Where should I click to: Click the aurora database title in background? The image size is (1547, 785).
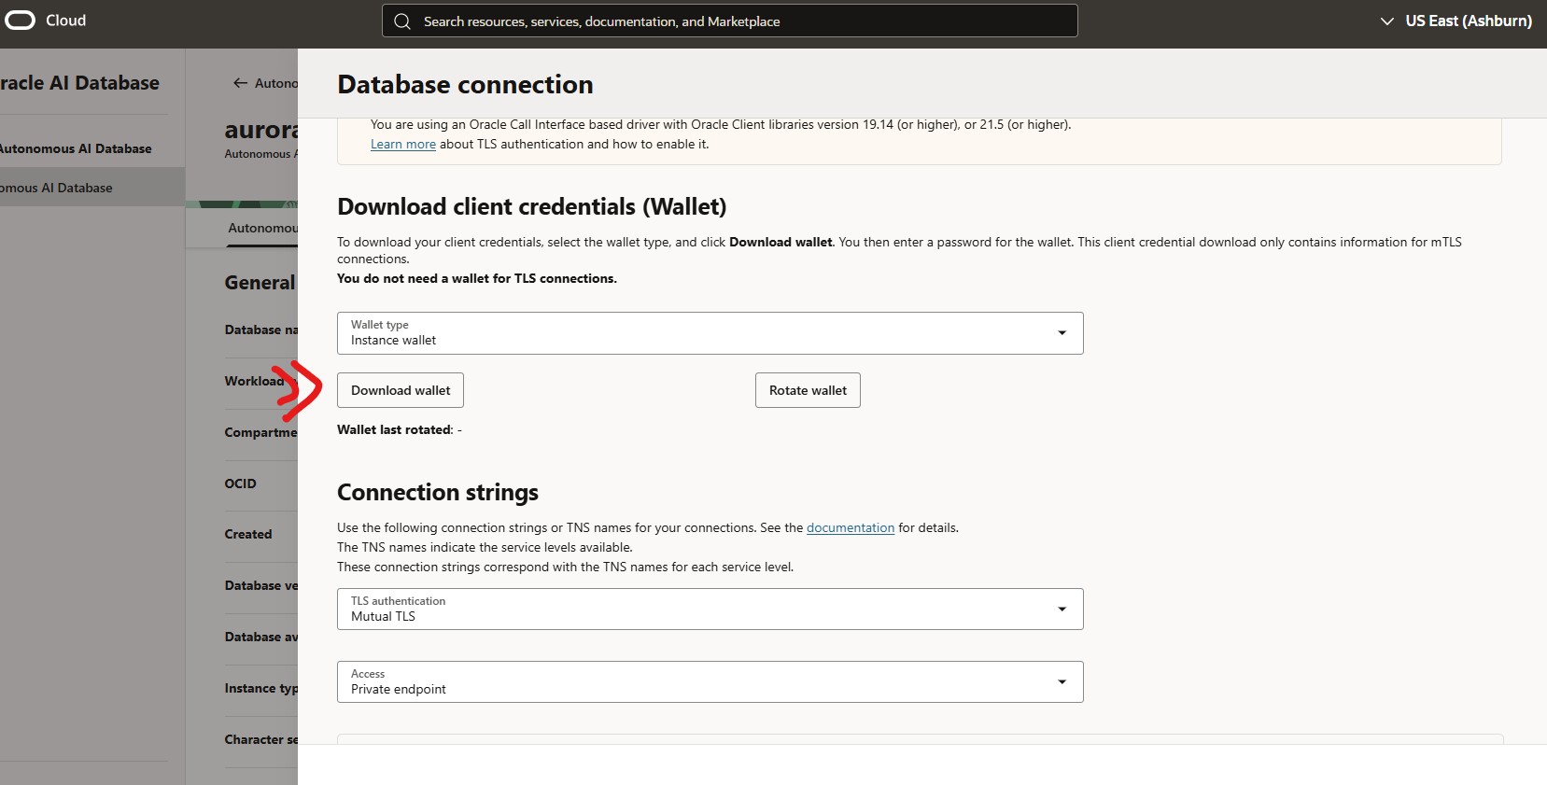pos(261,130)
